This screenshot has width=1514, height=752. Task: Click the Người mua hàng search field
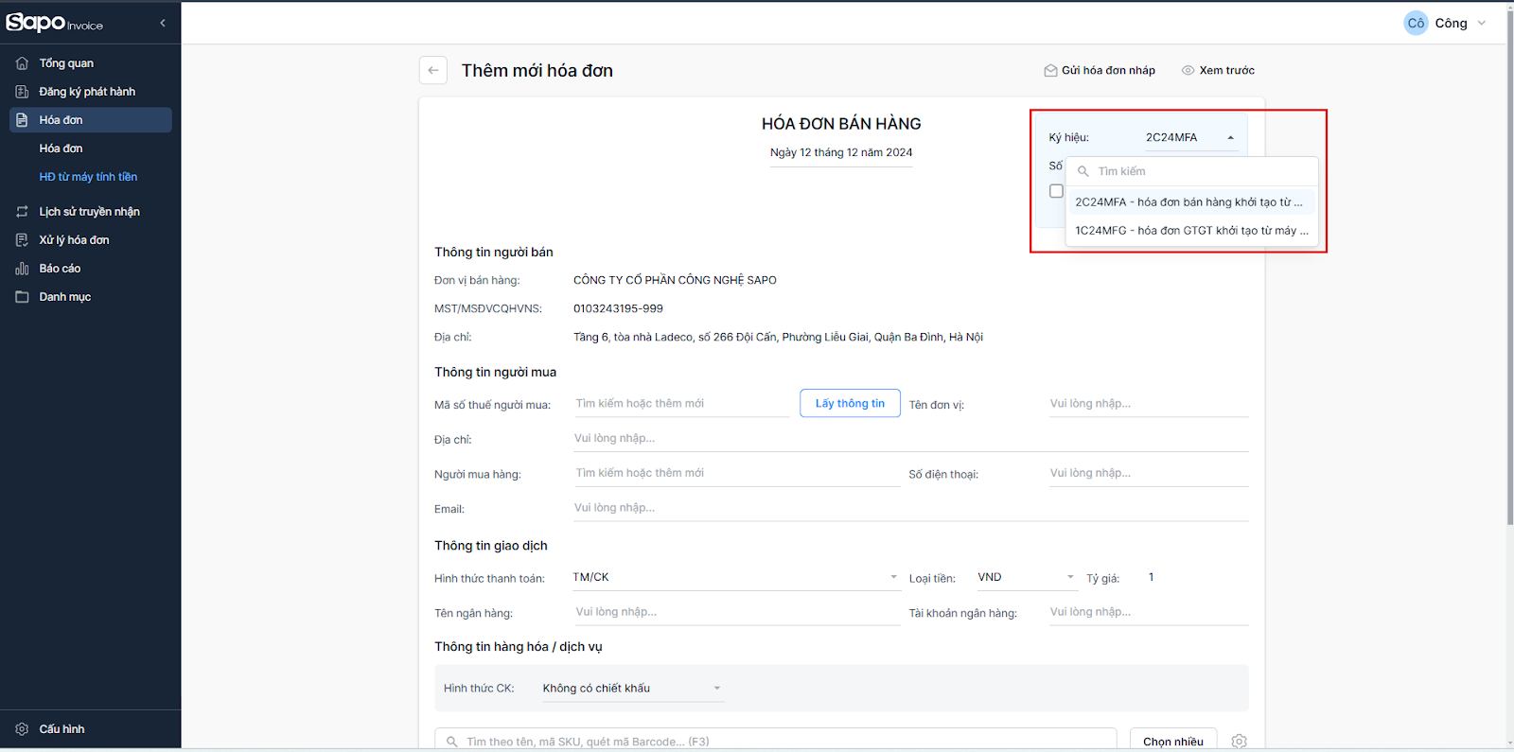pyautogui.click(x=736, y=474)
